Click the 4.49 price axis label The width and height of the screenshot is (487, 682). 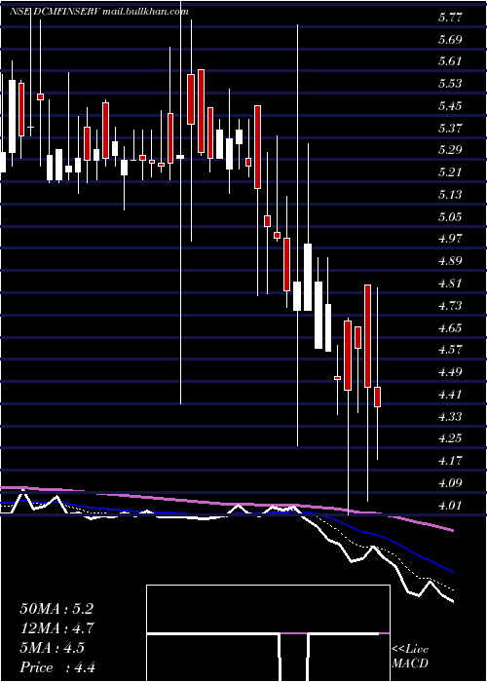(x=450, y=372)
